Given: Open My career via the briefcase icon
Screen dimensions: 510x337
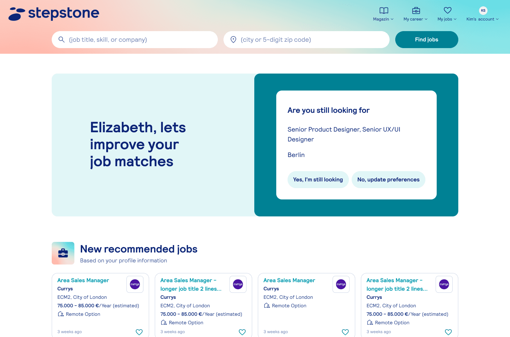Looking at the screenshot, I should [415, 10].
